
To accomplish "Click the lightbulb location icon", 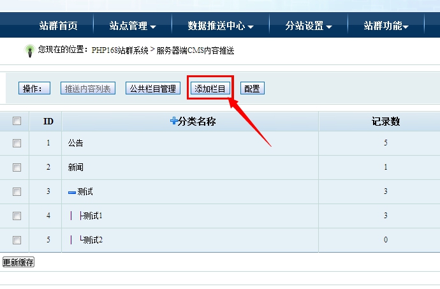I will pyautogui.click(x=29, y=50).
